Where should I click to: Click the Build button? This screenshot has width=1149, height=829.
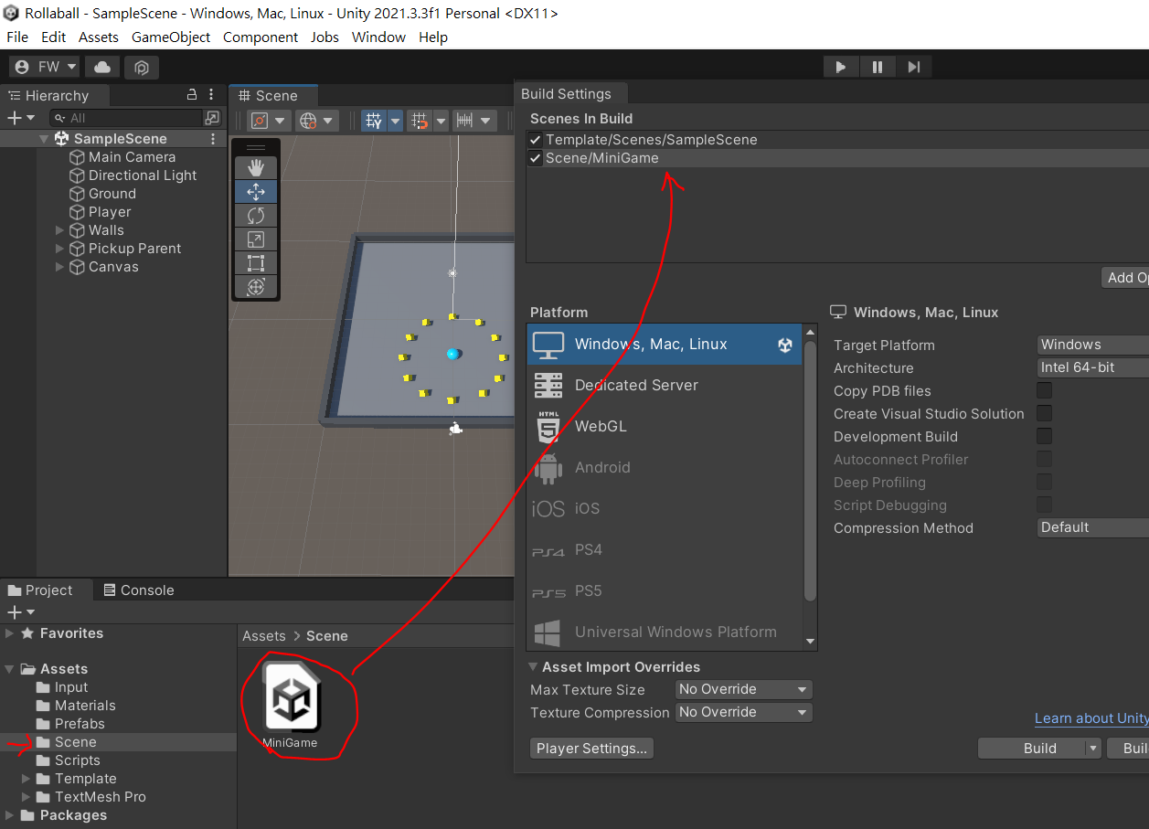(1039, 749)
